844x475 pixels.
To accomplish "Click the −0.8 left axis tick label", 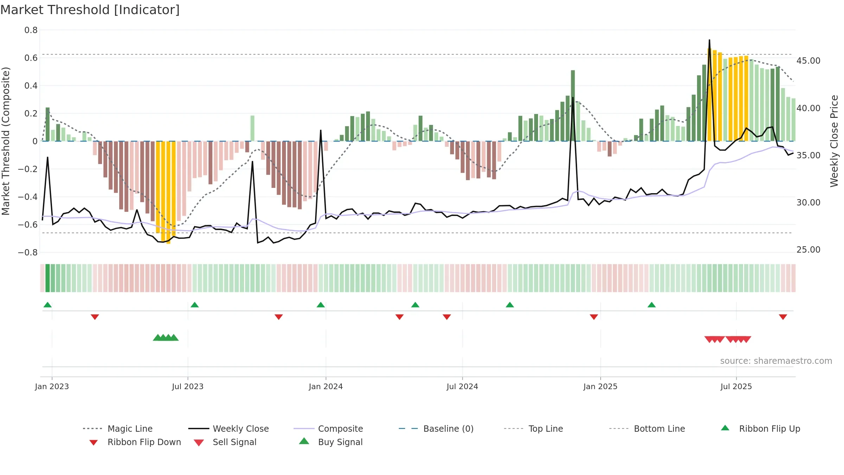I will point(28,253).
